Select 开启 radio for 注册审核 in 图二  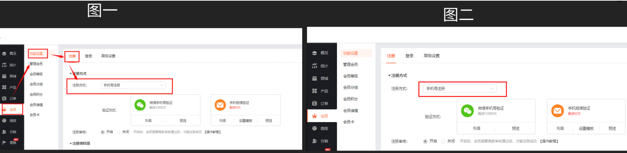pyautogui.click(x=425, y=141)
